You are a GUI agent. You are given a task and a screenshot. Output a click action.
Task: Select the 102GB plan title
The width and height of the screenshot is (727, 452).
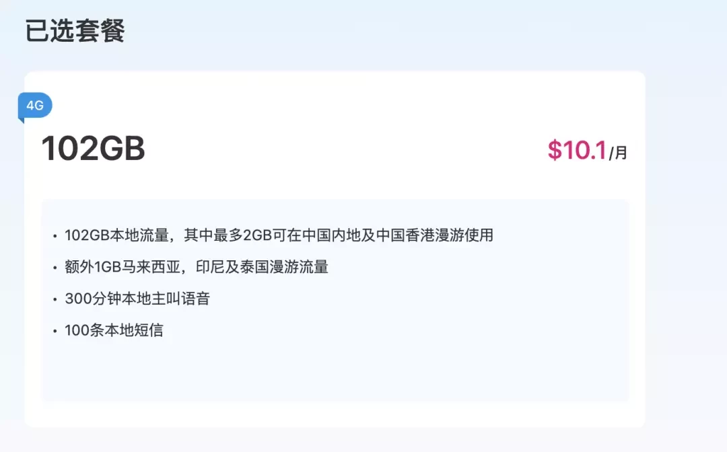[x=93, y=149]
